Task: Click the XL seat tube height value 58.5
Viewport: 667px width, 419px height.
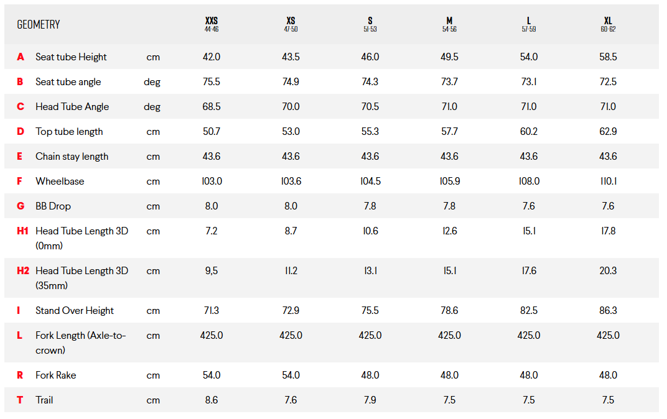Action: click(608, 57)
